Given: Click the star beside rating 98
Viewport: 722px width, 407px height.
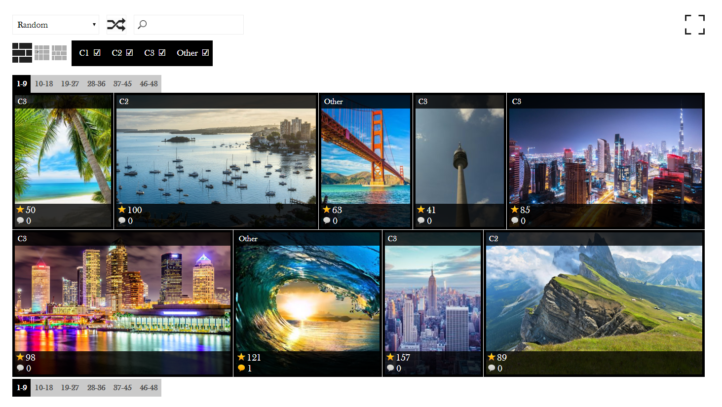Looking at the screenshot, I should (x=20, y=357).
